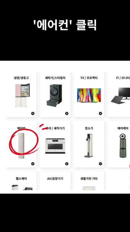Open the AV/음향기기 category card
Screen dimensions: 130x232
[55, 180]
